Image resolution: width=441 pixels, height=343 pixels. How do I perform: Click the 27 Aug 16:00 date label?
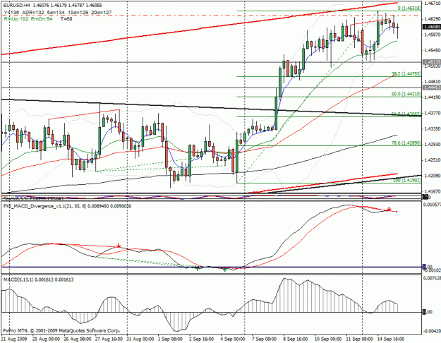click(108, 339)
